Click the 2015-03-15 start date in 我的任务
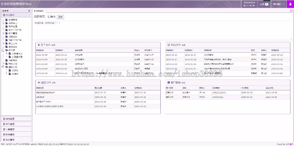Screen dimensions: 294x146 tap(171, 55)
